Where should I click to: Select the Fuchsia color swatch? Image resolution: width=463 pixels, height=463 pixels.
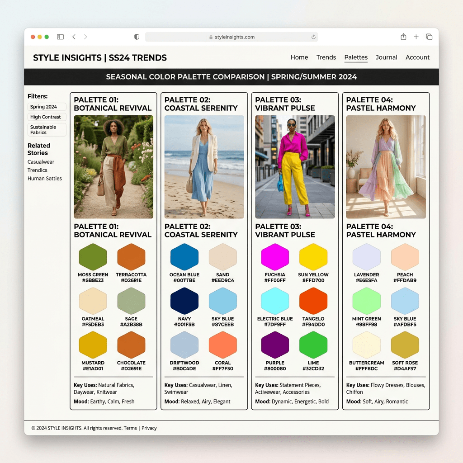pos(275,257)
